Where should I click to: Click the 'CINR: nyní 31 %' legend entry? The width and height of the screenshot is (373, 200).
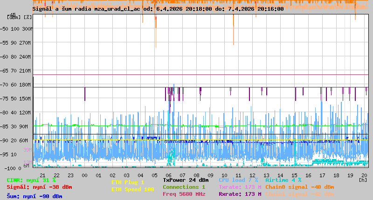(x=31, y=180)
